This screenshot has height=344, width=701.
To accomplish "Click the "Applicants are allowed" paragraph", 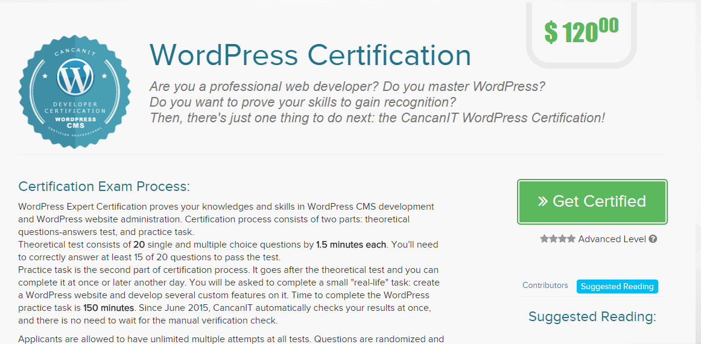I will (x=230, y=339).
